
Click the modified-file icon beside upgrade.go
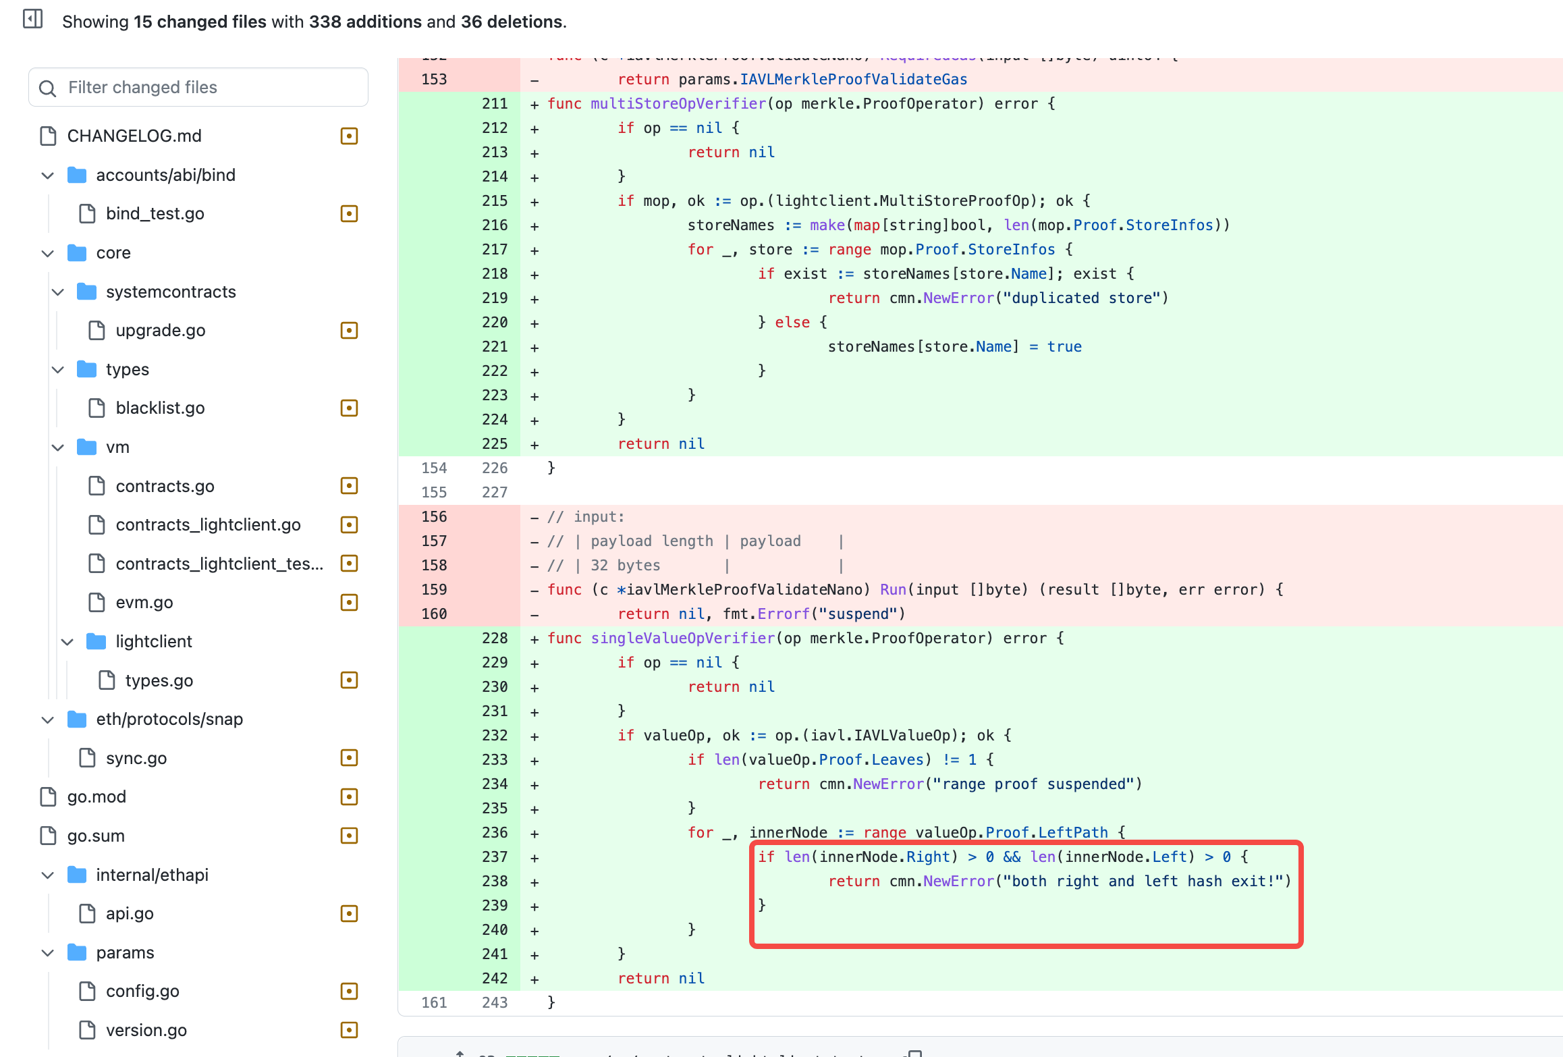click(x=349, y=330)
